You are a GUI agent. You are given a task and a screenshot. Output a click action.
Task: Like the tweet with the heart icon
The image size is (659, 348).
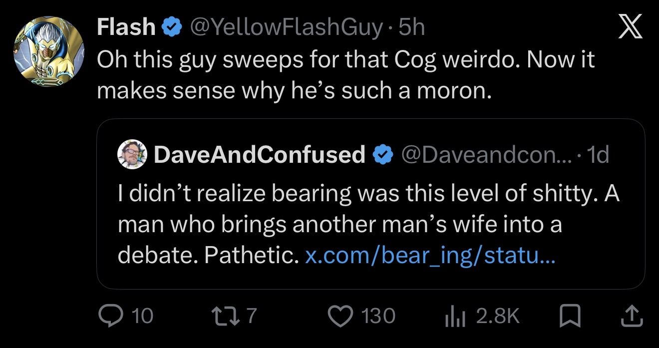pyautogui.click(x=341, y=316)
